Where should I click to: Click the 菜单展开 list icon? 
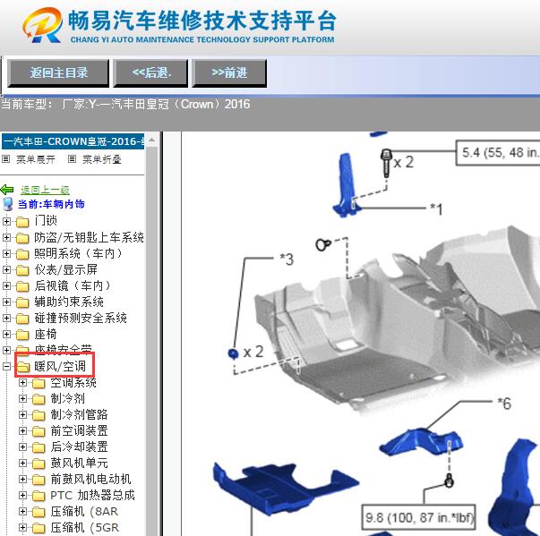tap(6, 159)
